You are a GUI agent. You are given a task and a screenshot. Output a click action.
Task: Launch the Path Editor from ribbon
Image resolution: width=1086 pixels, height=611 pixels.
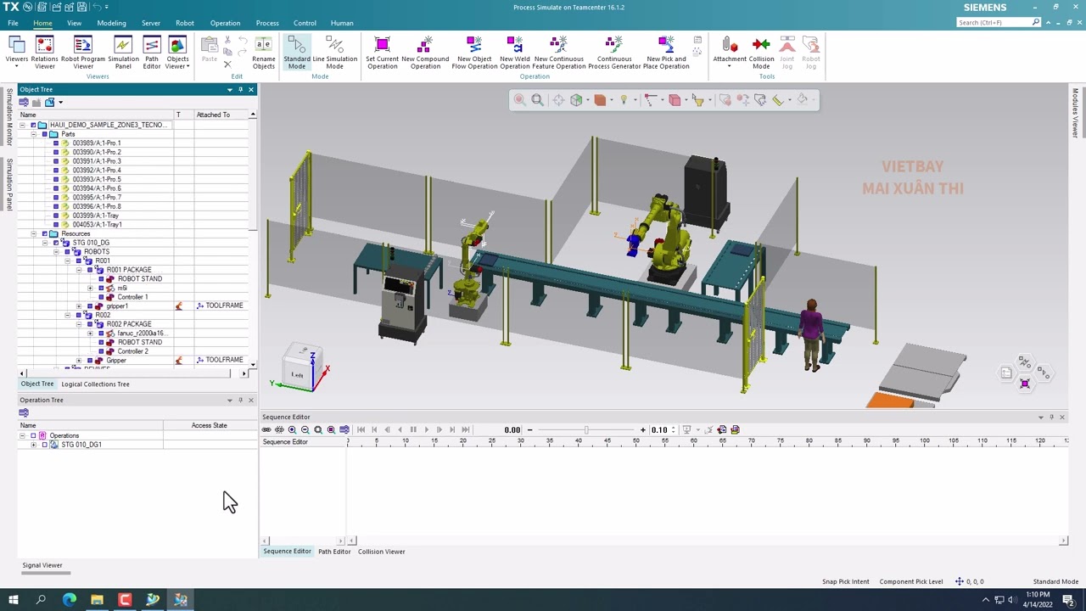tap(151, 53)
